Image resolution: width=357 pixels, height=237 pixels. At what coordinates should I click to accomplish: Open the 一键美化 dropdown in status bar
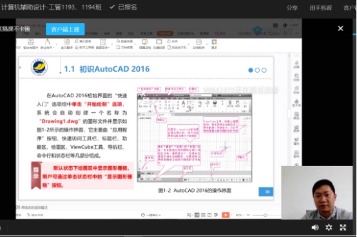(x=151, y=215)
